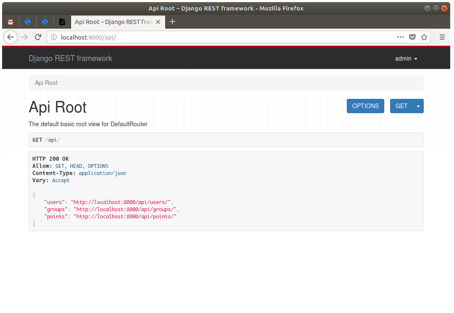
Task: Click the Api Root page heading
Action: tap(58, 107)
